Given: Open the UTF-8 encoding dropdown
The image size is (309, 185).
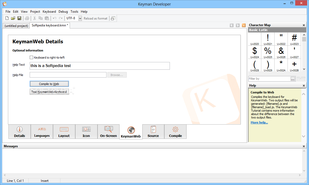Looking at the screenshot, I should [x=80, y=18].
